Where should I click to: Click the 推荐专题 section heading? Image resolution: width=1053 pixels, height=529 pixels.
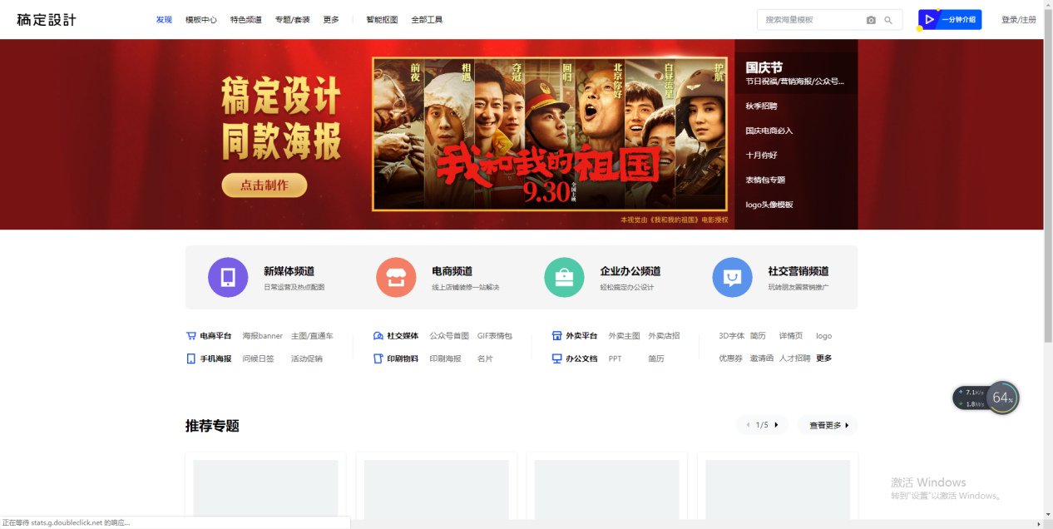click(x=212, y=426)
